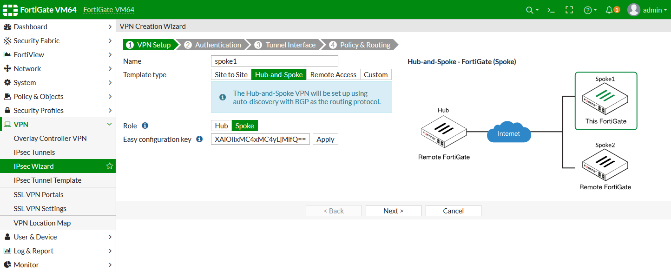The height and width of the screenshot is (272, 671).
Task: Click the VPN laptop icon
Action: [x=7, y=125]
